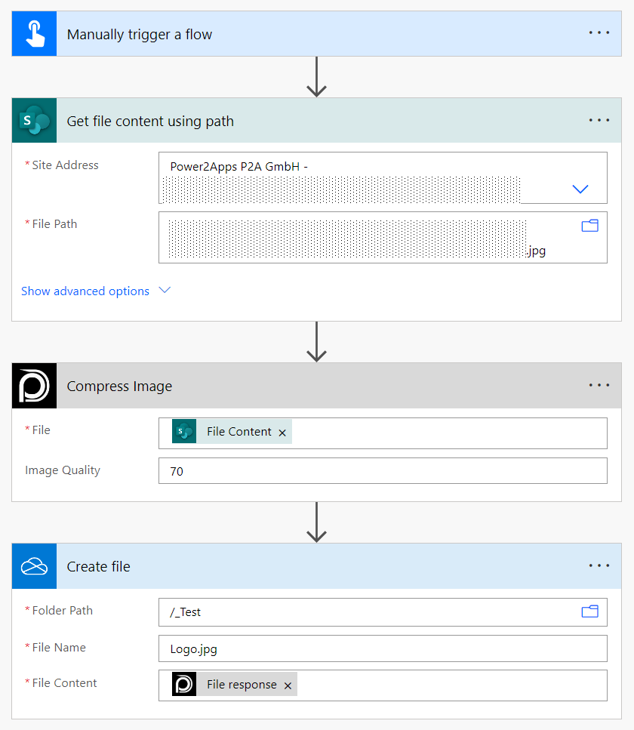Click the File Name field with Logo.jpg
The height and width of the screenshot is (730, 634).
click(382, 648)
